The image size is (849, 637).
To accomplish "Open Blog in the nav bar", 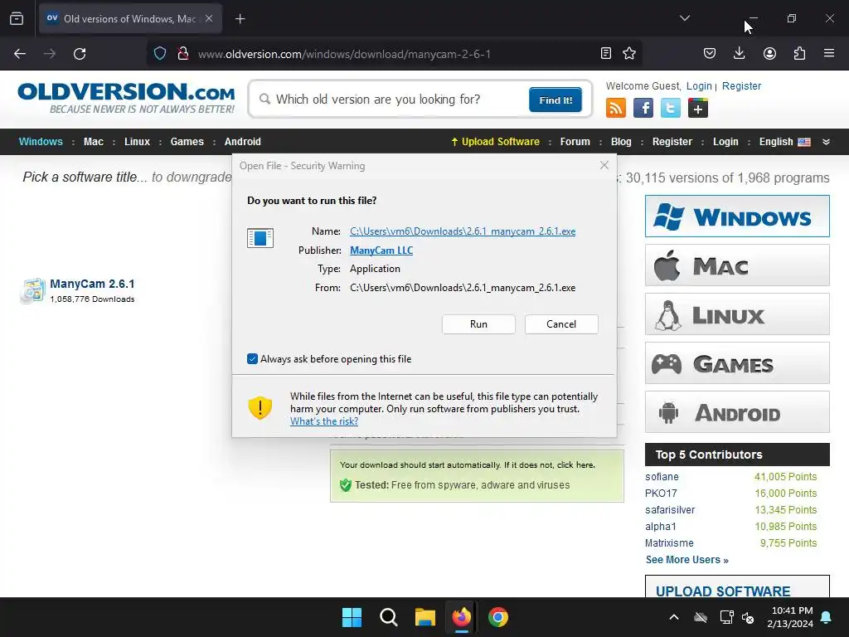I will point(621,141).
